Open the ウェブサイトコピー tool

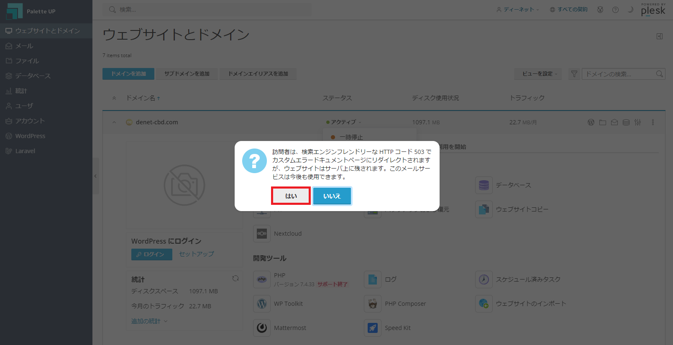click(x=512, y=209)
